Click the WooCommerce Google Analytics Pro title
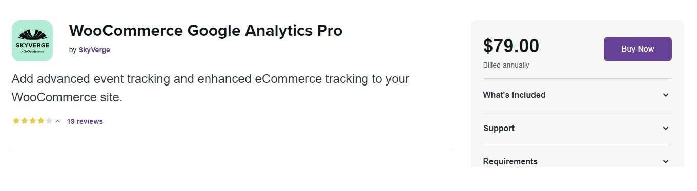 tap(206, 31)
